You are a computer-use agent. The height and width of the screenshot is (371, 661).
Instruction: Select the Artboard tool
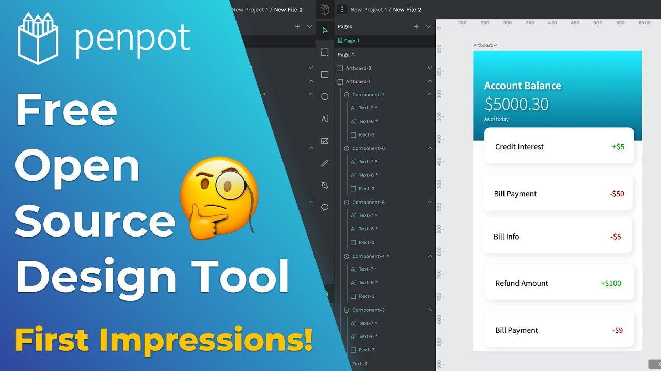[325, 53]
